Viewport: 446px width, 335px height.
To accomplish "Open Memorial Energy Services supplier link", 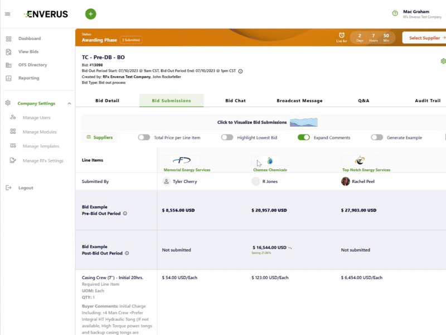I will pyautogui.click(x=187, y=170).
